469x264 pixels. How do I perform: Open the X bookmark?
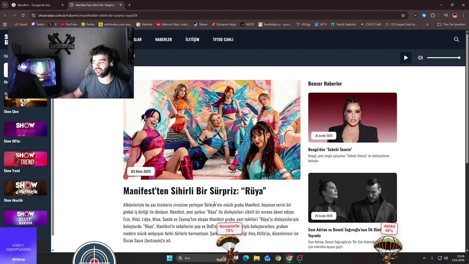[x=53, y=25]
